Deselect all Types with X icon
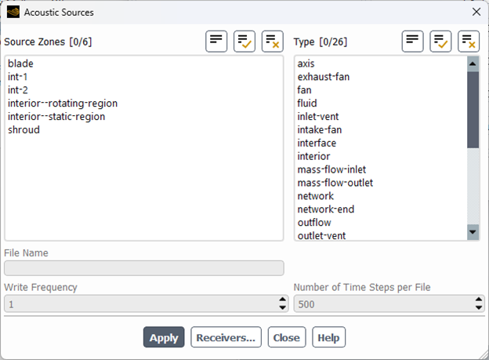Image resolution: width=489 pixels, height=360 pixels. (469, 42)
